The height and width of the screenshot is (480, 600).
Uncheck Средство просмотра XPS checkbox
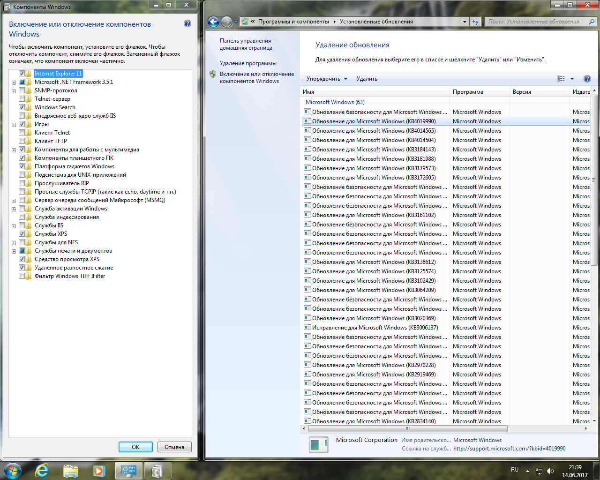(x=22, y=259)
